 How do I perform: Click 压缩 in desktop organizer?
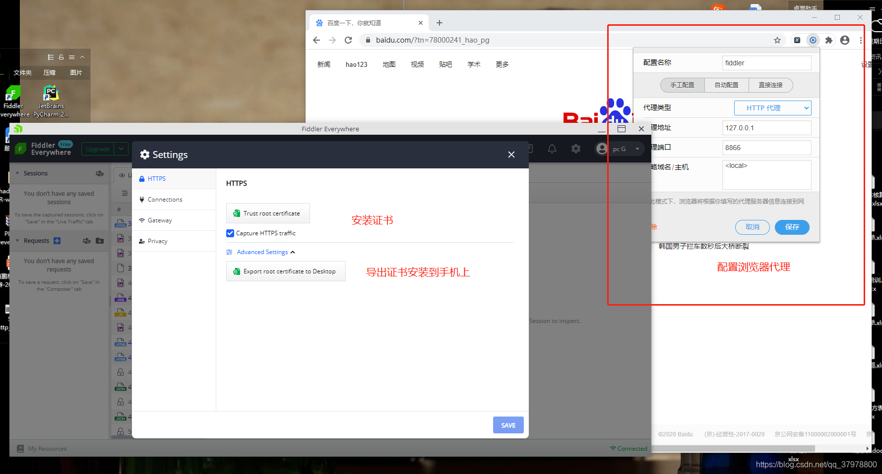[x=50, y=73]
